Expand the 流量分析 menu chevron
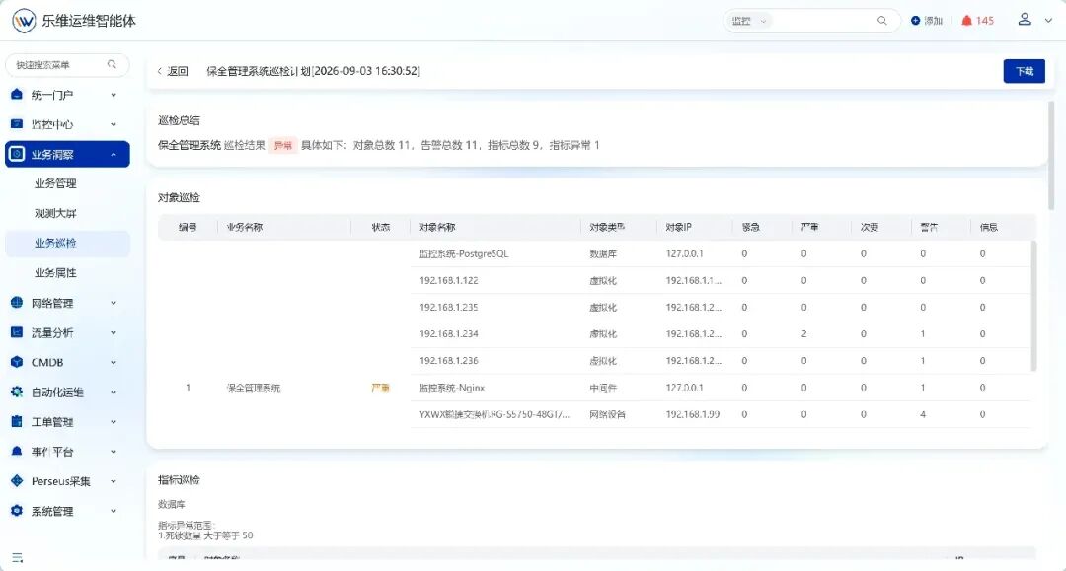The image size is (1066, 571). [x=114, y=332]
